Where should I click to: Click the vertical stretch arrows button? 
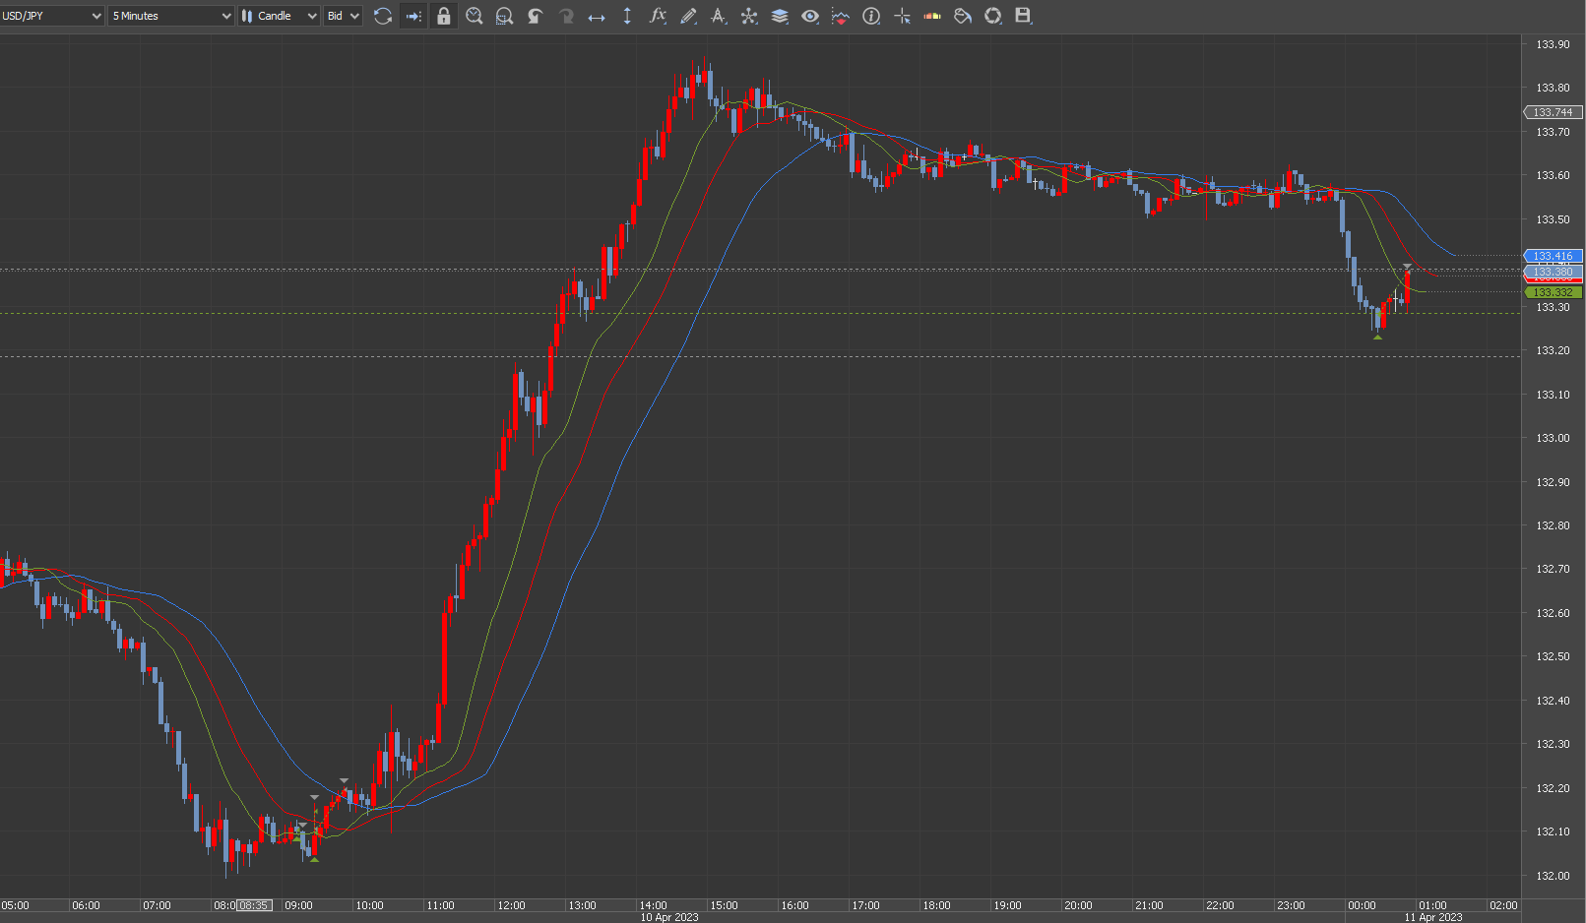pyautogui.click(x=627, y=16)
